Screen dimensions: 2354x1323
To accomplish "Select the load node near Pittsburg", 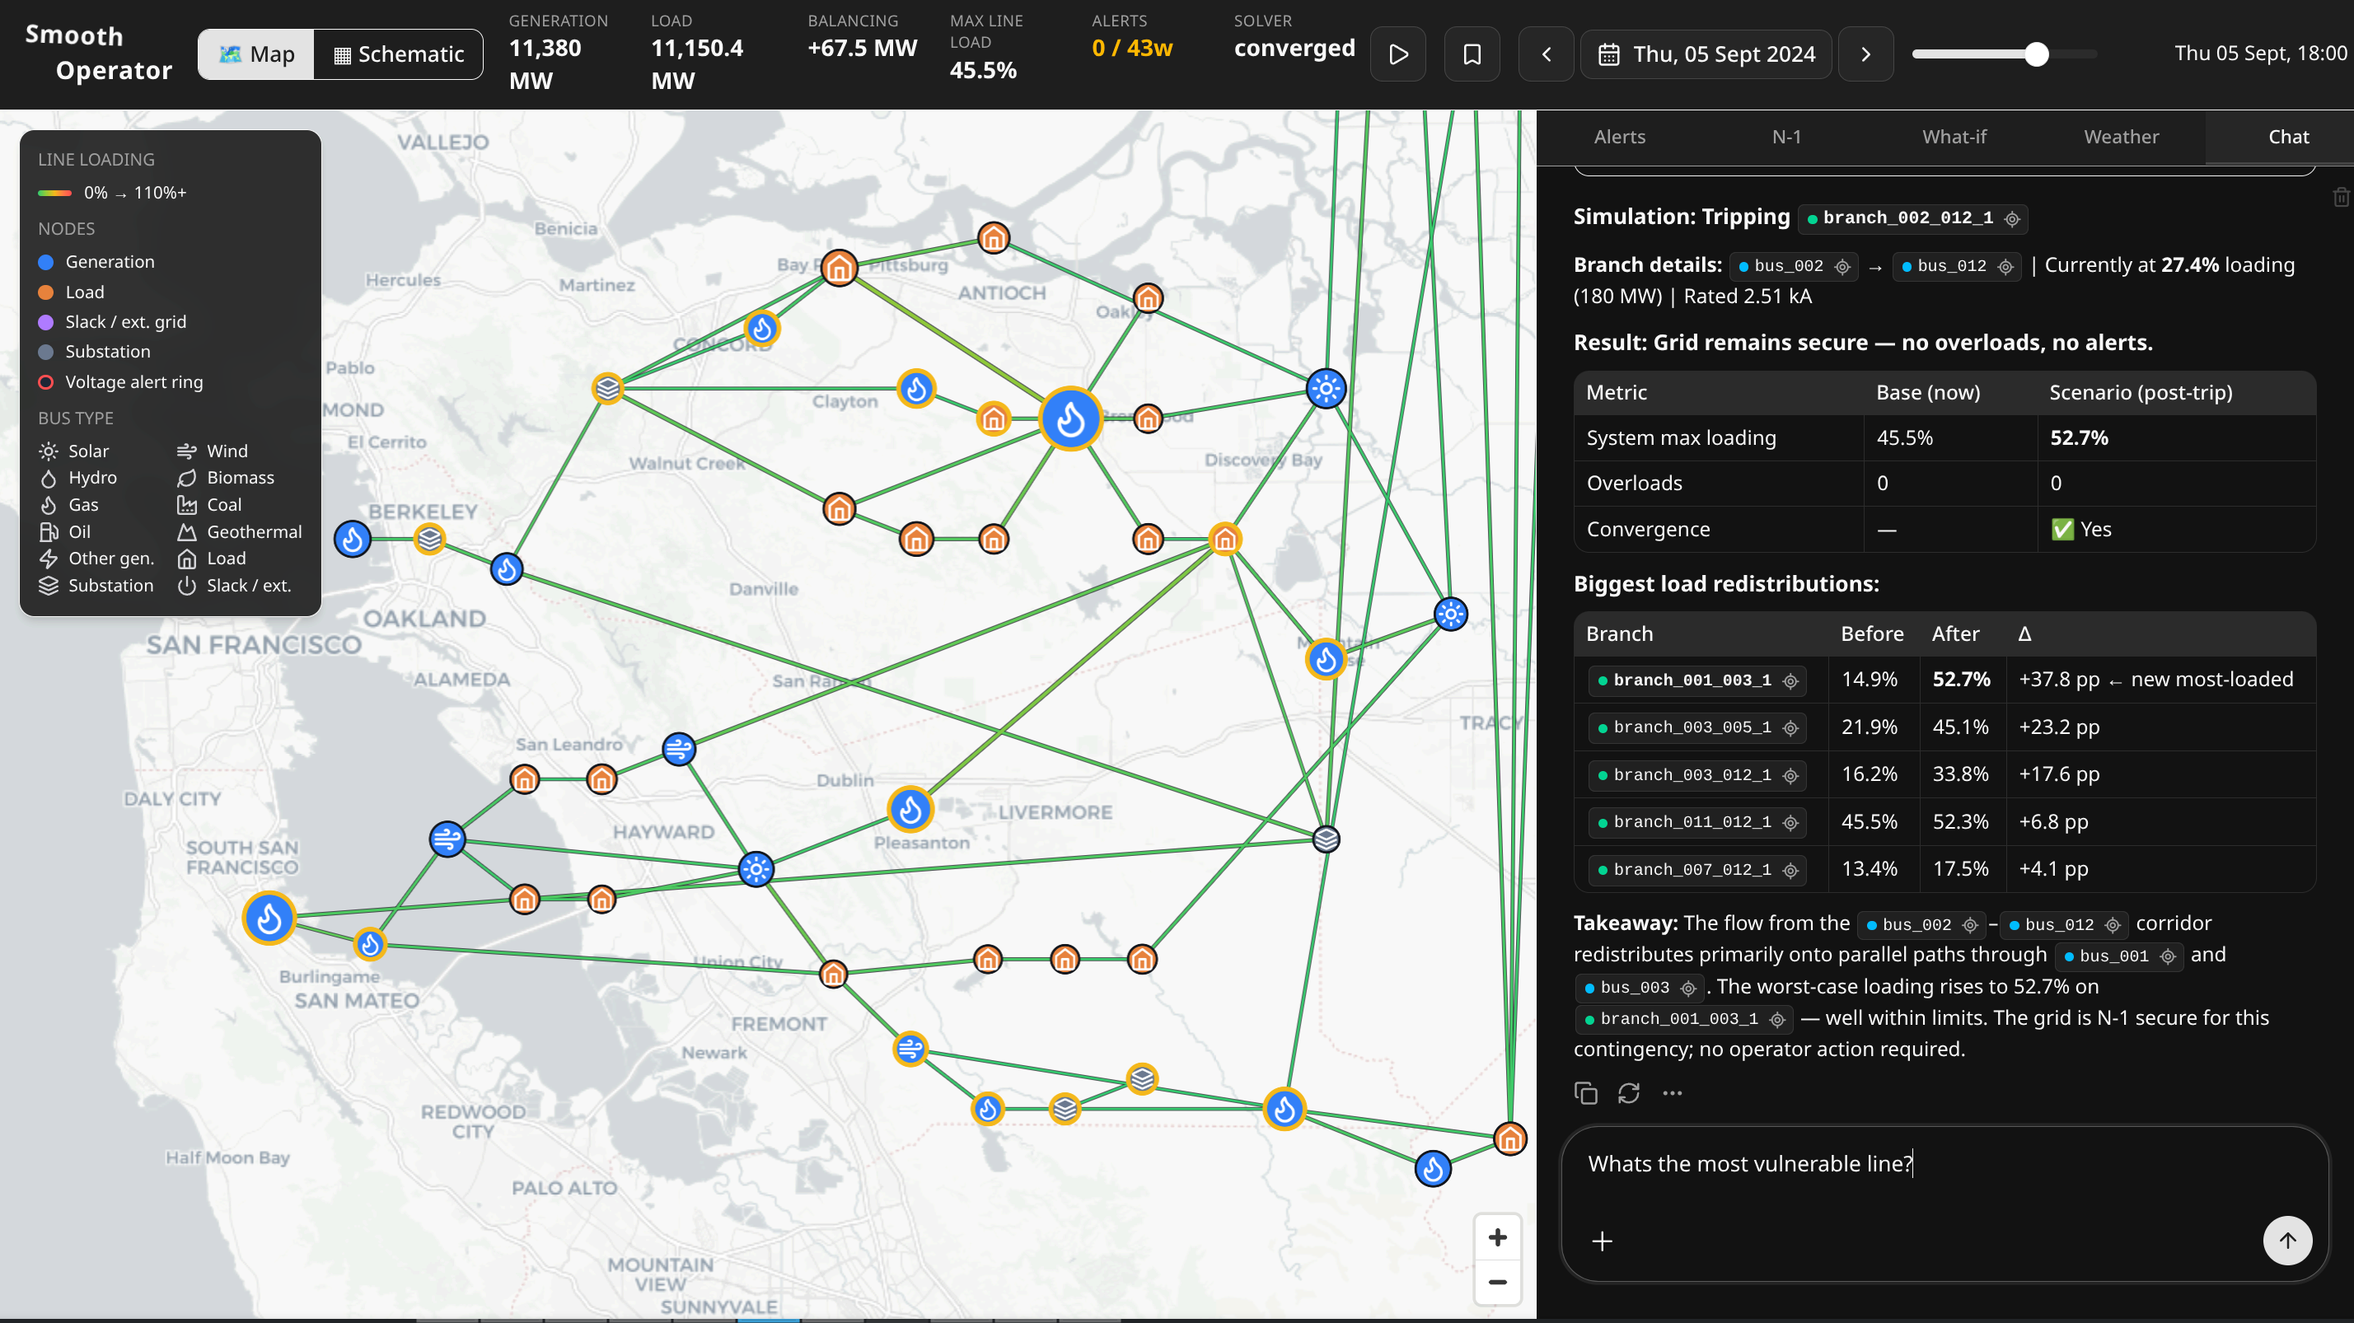I will (x=839, y=268).
